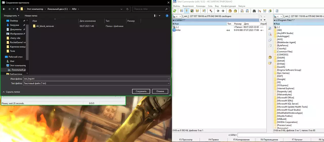The height and width of the screenshot is (142, 324).
Task: Sort save dialog by Дата изменения column
Action: pyautogui.click(x=88, y=21)
